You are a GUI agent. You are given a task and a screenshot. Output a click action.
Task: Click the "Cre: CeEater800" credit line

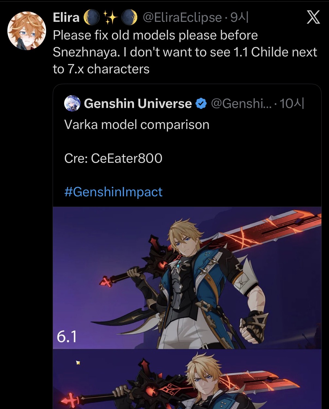pyautogui.click(x=113, y=158)
